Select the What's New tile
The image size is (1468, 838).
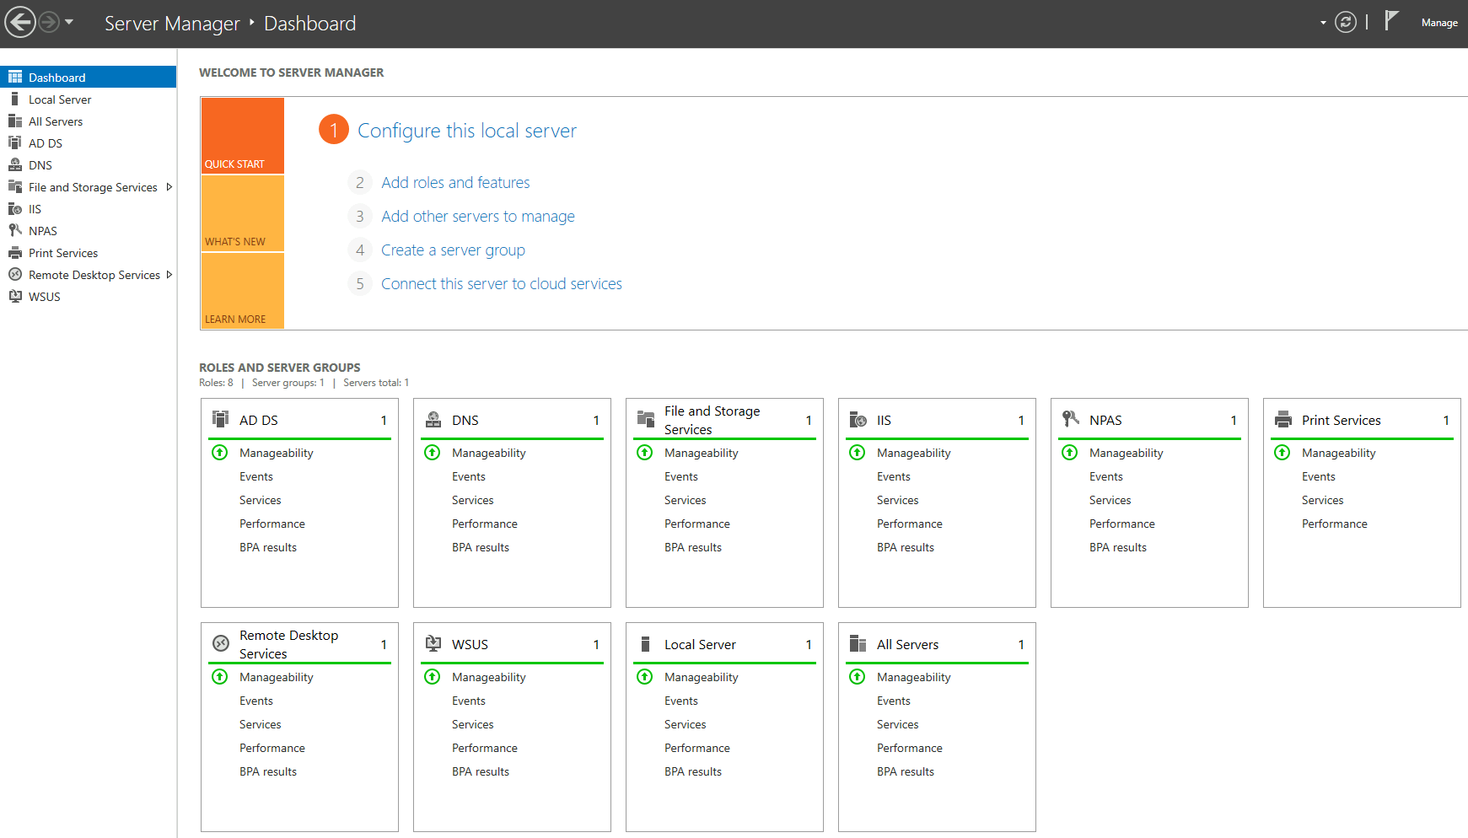243,213
